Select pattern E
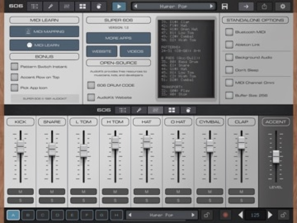 point(72,215)
